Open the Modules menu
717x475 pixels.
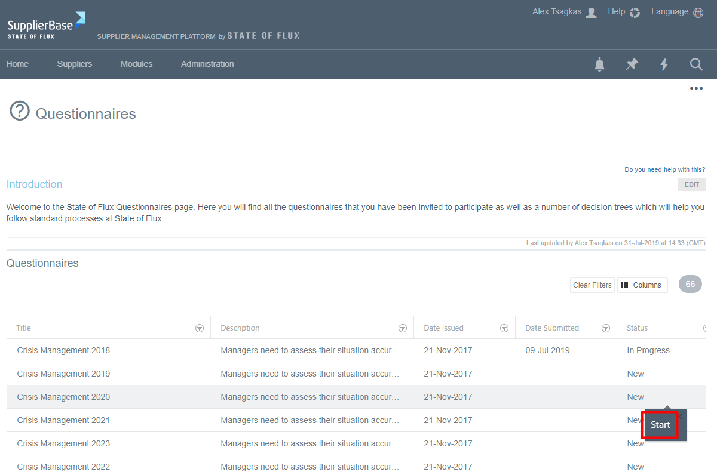pos(136,64)
